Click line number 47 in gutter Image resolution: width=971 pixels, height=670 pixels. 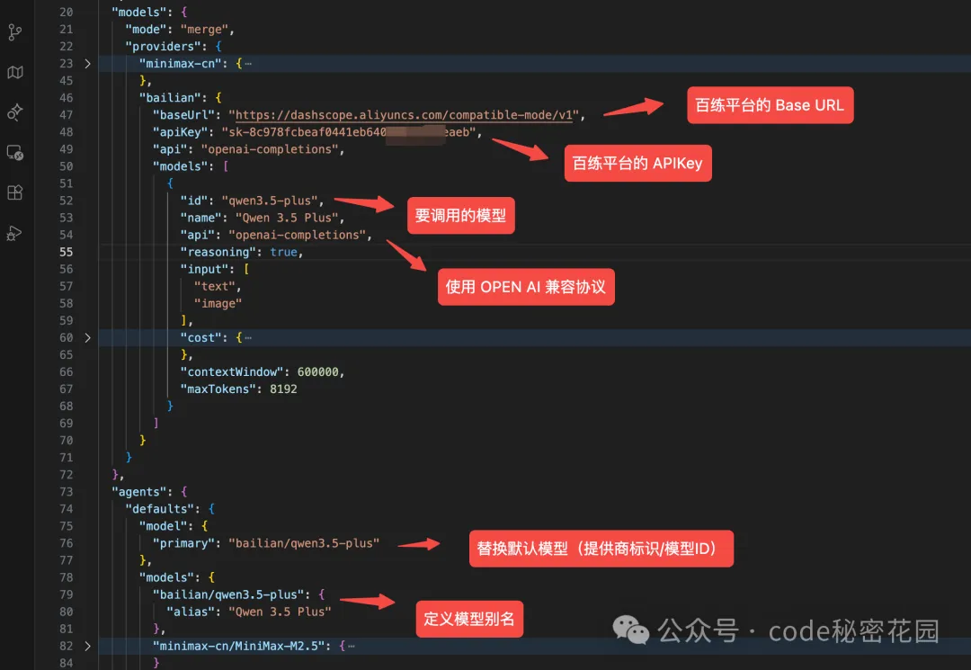point(66,115)
